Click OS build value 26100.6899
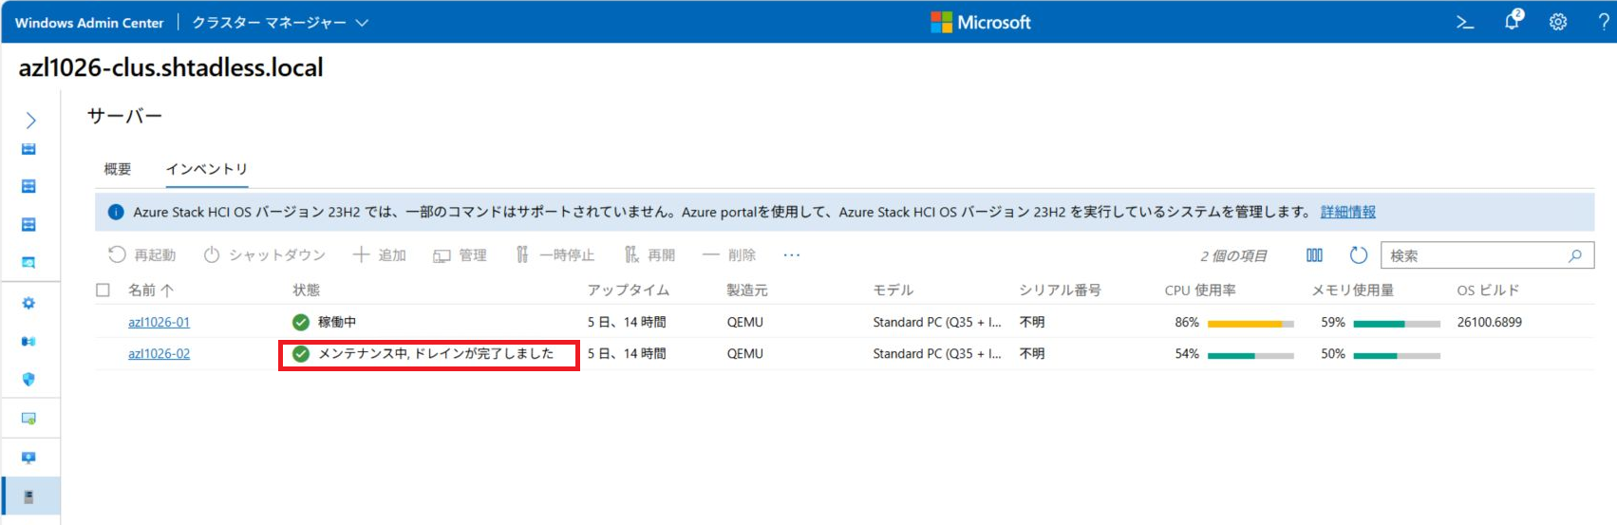Viewport: 1617px width, 525px height. click(1490, 322)
